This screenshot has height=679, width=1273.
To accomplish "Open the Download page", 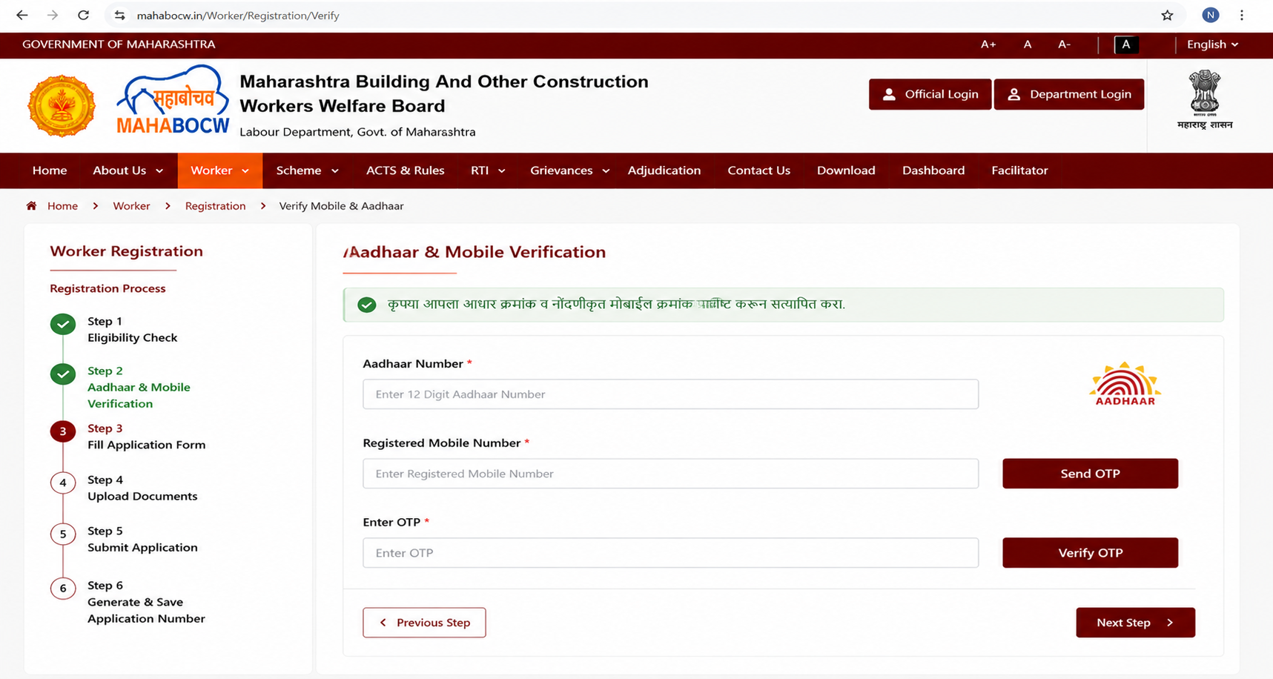I will [846, 170].
